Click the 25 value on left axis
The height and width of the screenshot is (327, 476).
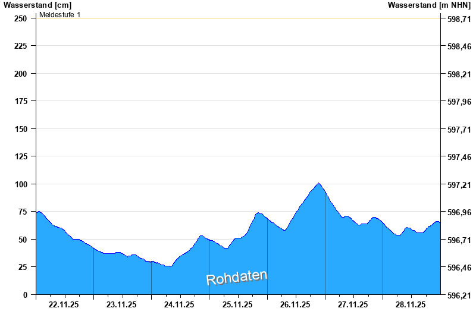(23, 267)
